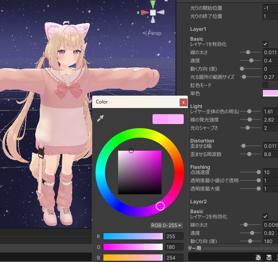Viewport: 278px width, 262px height.
Task: Click the grey right-side cone of scene gizmo
Action: pyautogui.click(x=161, y=12)
